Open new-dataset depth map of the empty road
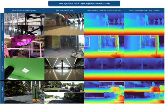The height and width of the screenshot is (104, 165). click(144, 98)
